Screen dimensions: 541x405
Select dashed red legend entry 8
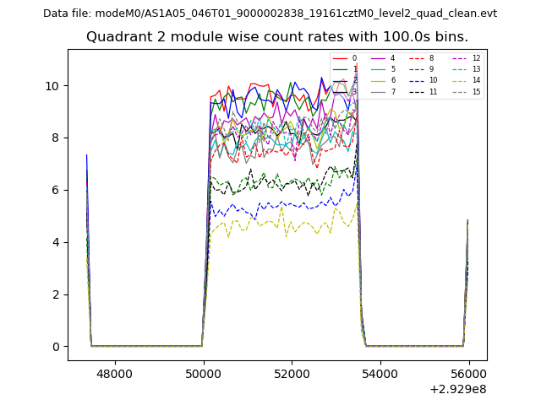coord(422,58)
